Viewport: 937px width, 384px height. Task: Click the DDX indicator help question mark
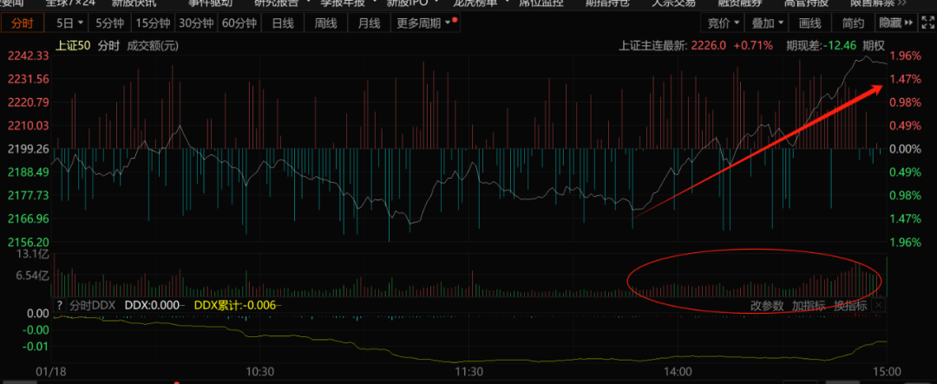click(x=59, y=304)
